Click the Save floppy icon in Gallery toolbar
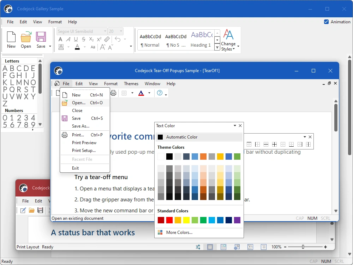 click(41, 37)
